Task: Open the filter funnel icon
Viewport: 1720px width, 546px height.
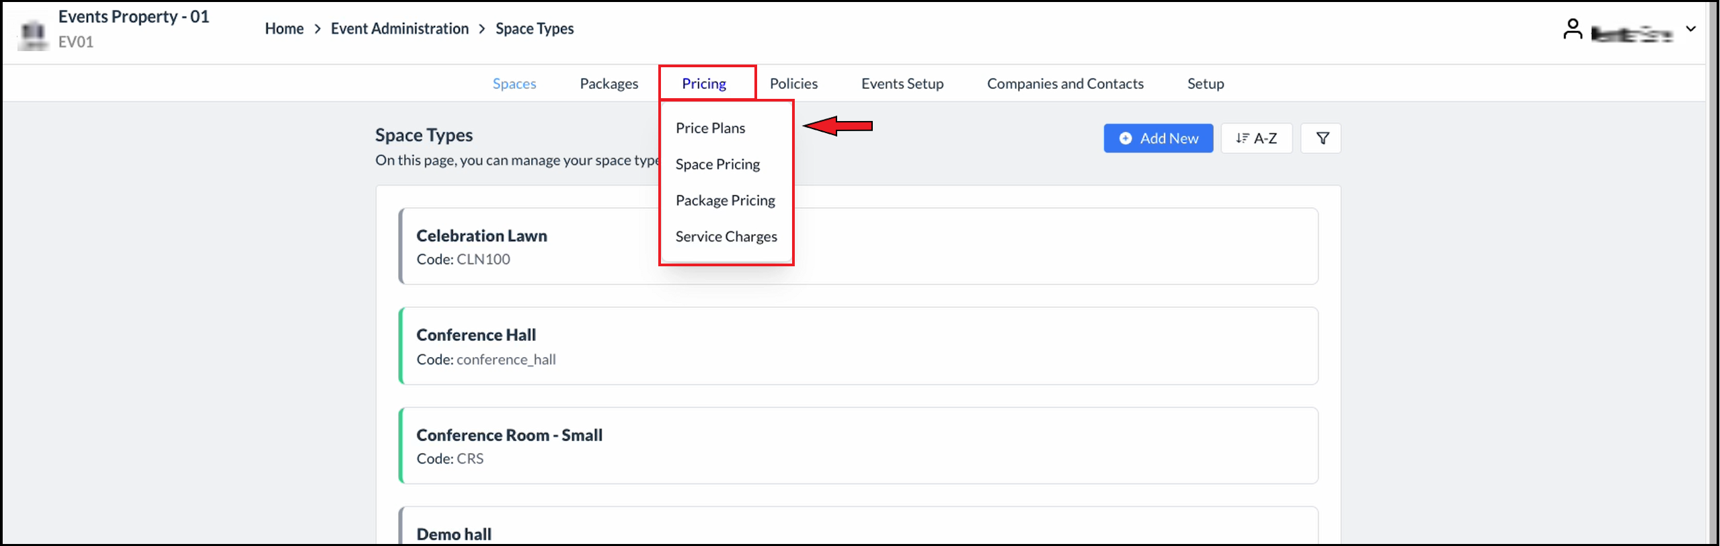Action: [x=1321, y=139]
